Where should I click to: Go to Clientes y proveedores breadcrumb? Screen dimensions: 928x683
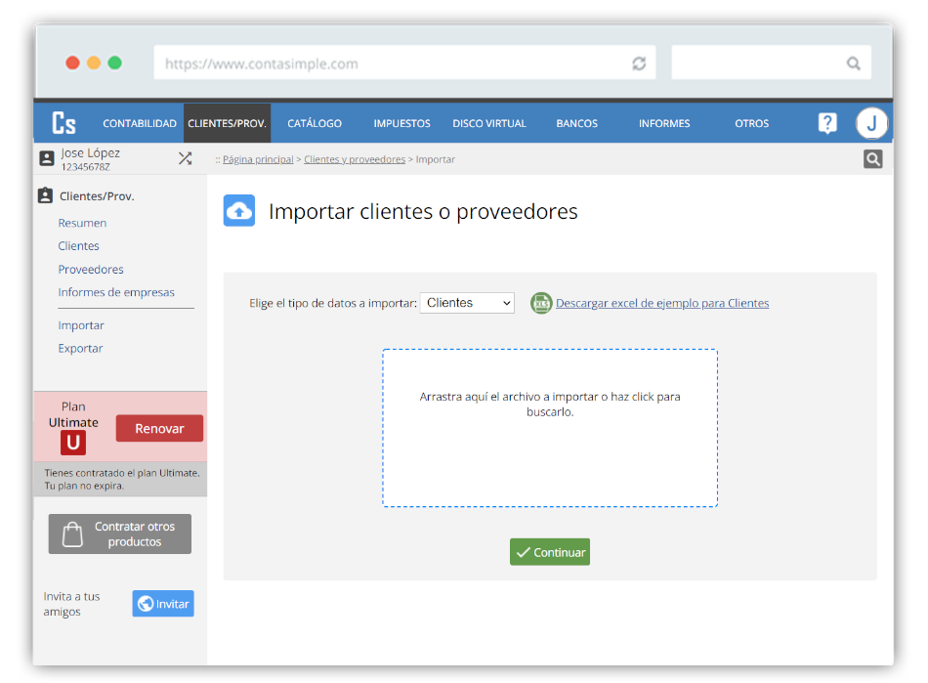pos(355,159)
